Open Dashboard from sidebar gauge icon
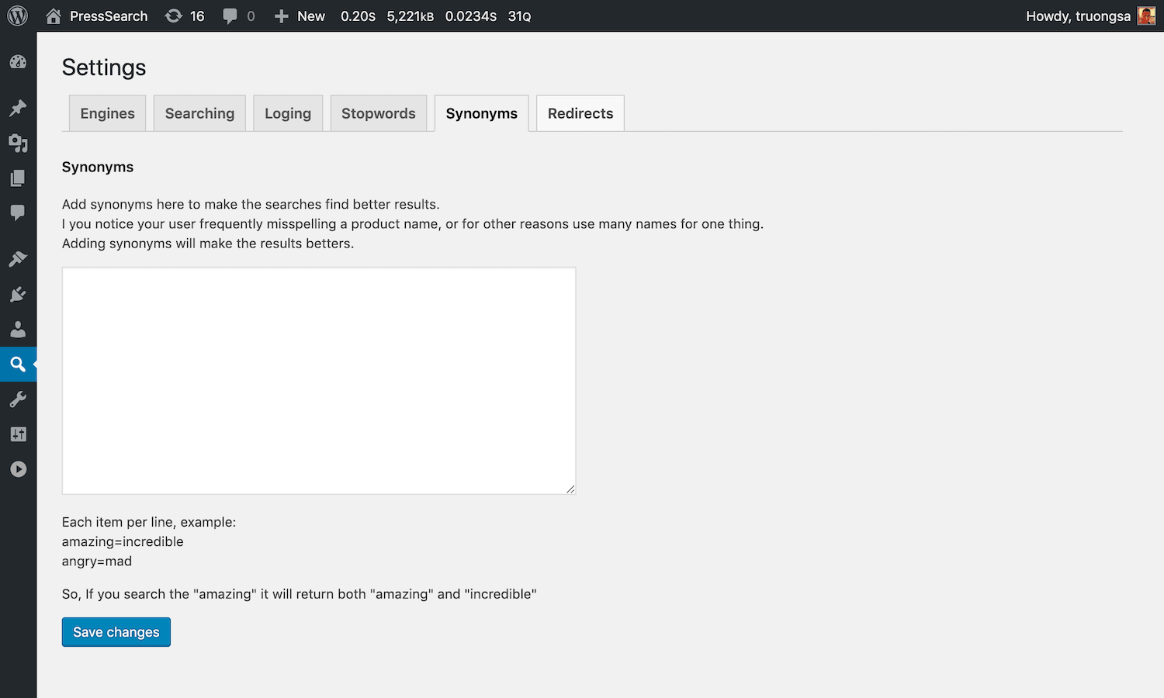Screen dimensions: 1164x698 point(18,62)
